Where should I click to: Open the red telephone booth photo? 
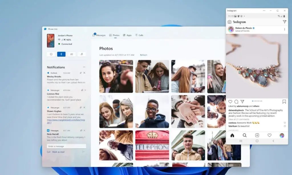click(152, 145)
